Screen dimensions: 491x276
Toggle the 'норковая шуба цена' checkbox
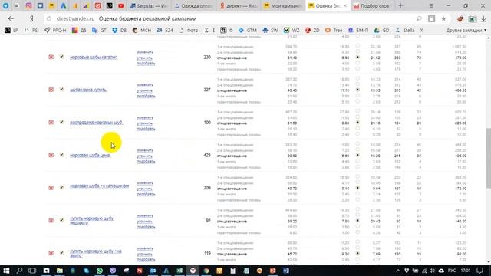61,155
